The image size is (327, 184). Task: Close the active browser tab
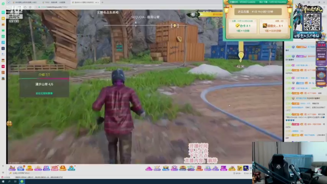click(98, 2)
